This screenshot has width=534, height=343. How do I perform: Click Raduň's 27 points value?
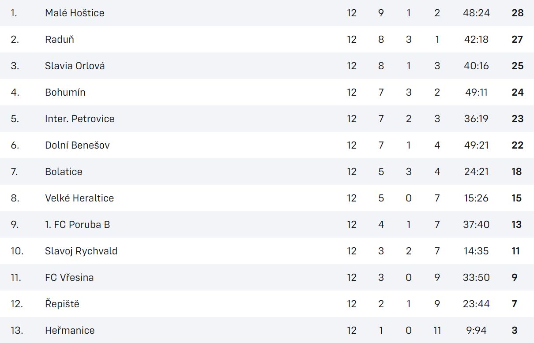pos(517,39)
